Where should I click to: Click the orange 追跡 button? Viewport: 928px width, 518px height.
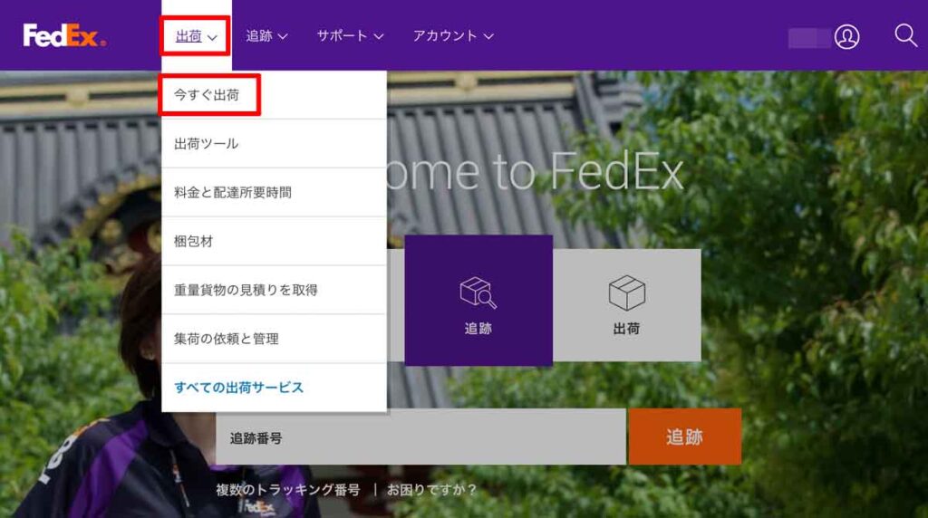pos(685,437)
